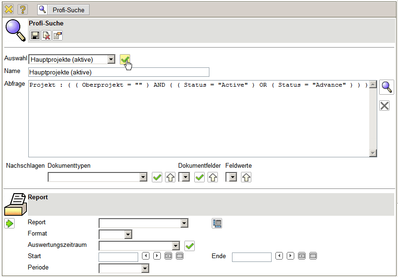This screenshot has width=398, height=277.
Task: Click the report list icon beside Report dropdown
Action: click(217, 223)
